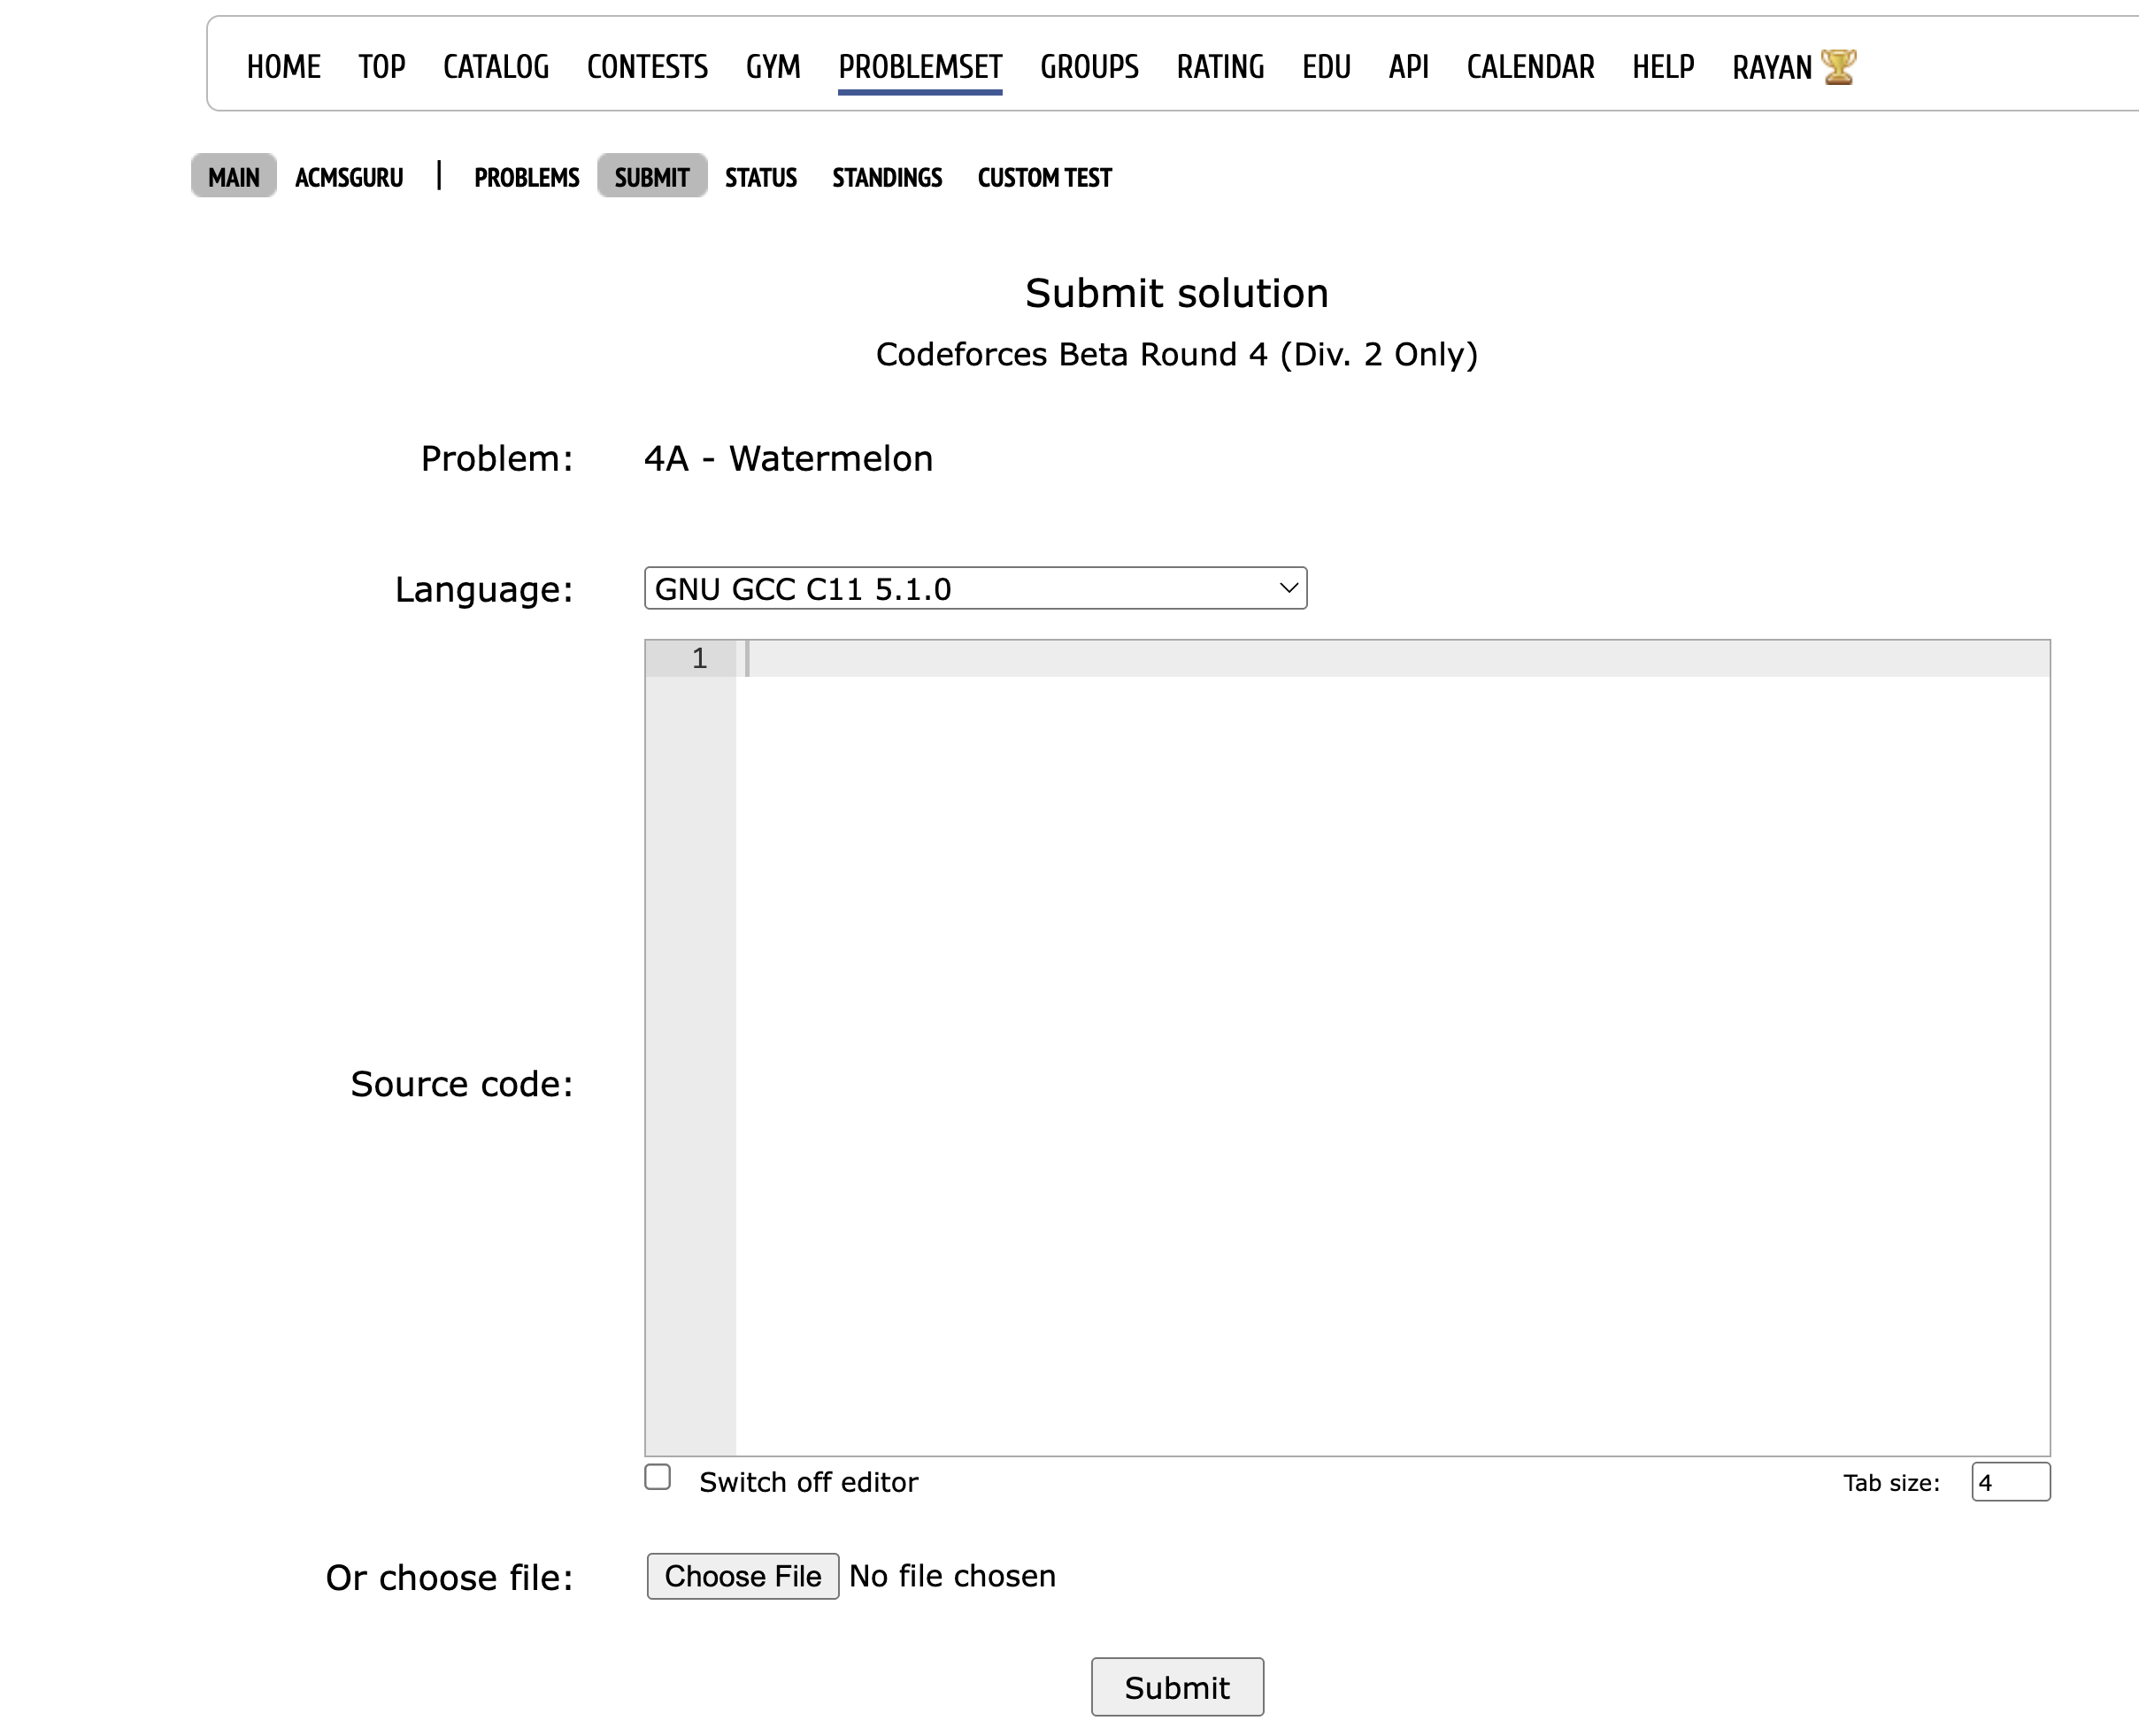Screen dimensions: 2139x1736
Task: Click the Language dropdown chevron arrow
Action: [x=1288, y=589]
